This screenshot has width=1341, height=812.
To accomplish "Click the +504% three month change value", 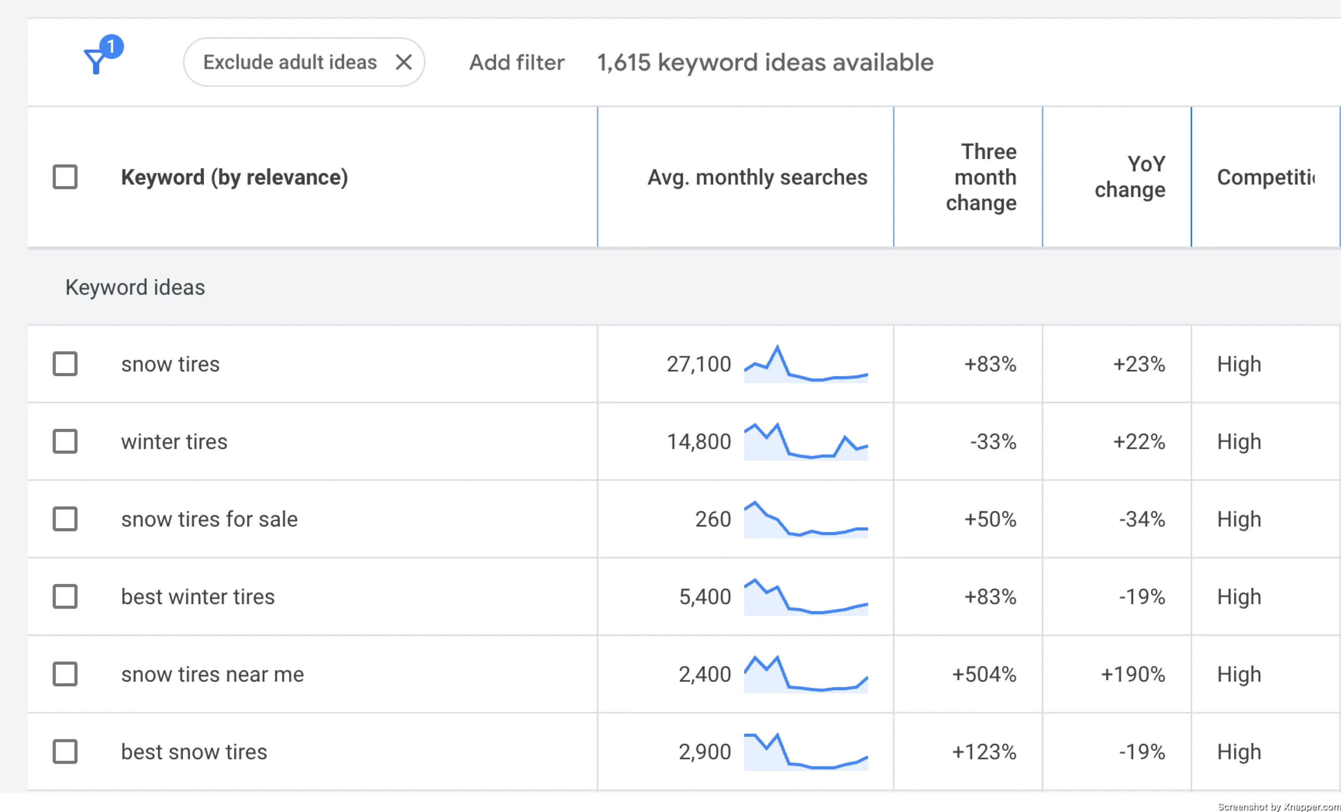I will [984, 674].
